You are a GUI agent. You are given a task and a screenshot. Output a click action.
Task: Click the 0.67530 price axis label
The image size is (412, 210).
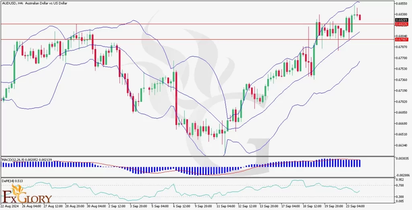tap(402, 69)
